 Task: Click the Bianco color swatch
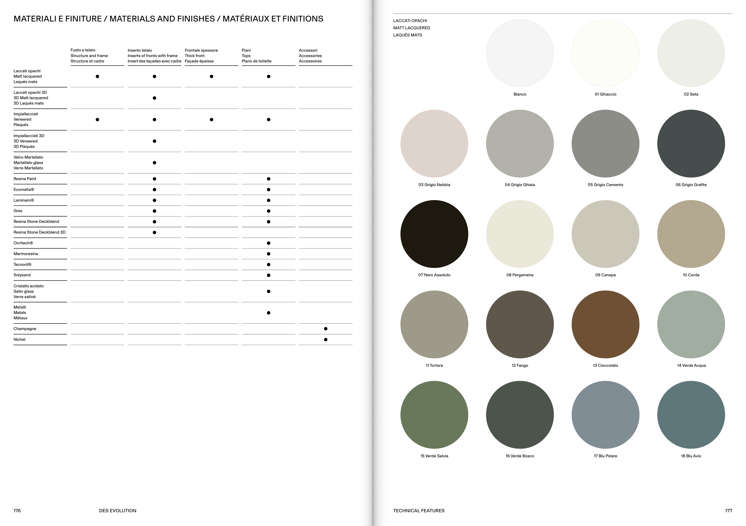click(x=519, y=53)
